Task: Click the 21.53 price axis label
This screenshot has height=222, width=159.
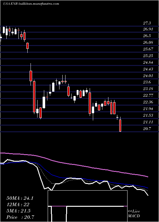Action: pyautogui.click(x=148, y=115)
